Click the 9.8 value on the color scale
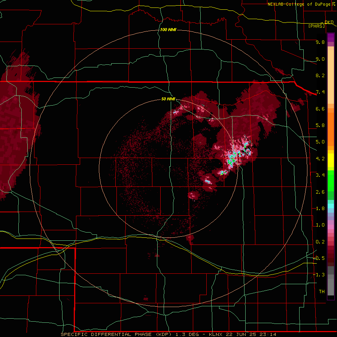This screenshot has height=337, width=337. click(320, 42)
